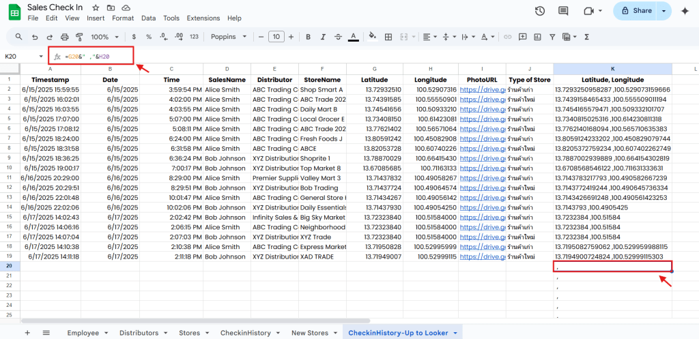Click the print icon
This screenshot has width=699, height=339.
[x=64, y=37]
